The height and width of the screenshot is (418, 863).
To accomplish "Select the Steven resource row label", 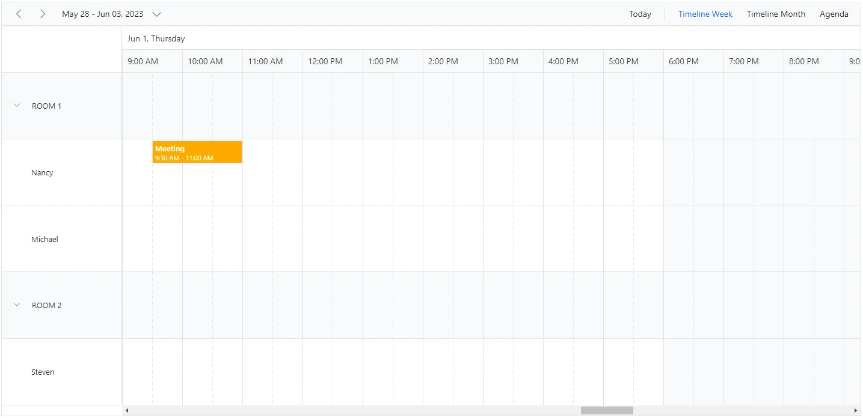I will (x=43, y=372).
